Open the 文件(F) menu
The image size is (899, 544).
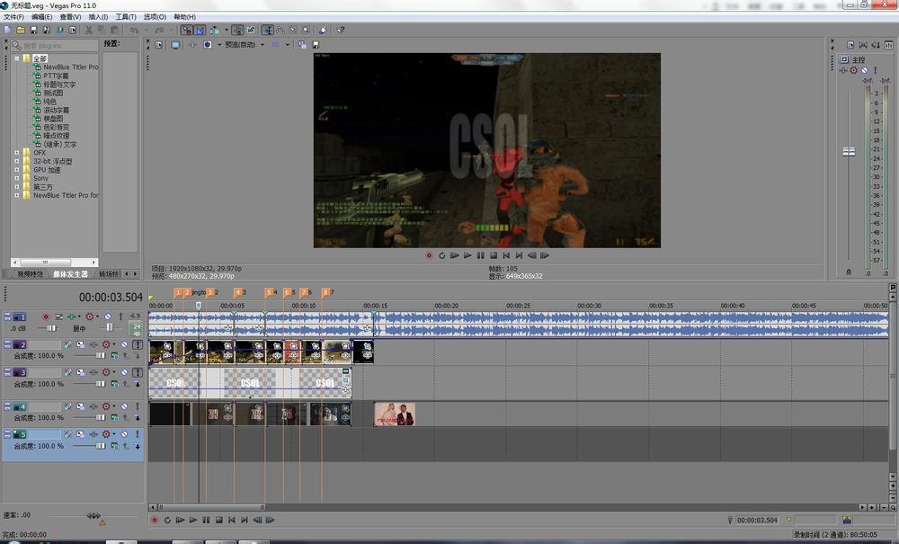pos(13,17)
